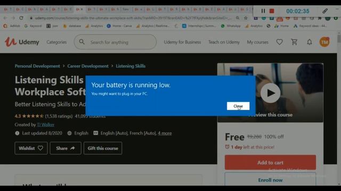
Task: Reload the Udemy page
Action: tap(21, 18)
